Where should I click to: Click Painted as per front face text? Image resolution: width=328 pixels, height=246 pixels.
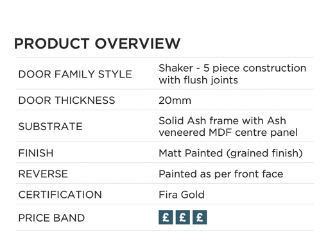tap(221, 174)
